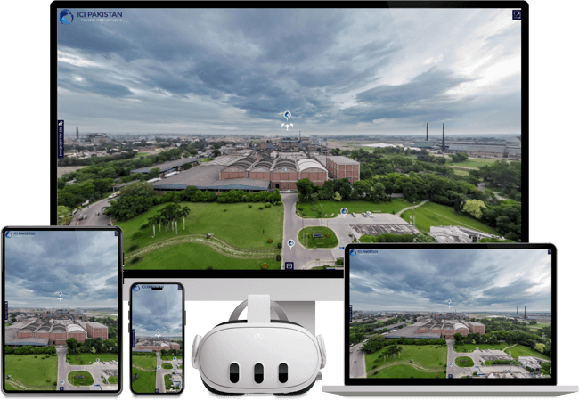The image size is (579, 400).
Task: Expand the left side tab on the laptop
Action: [350, 314]
